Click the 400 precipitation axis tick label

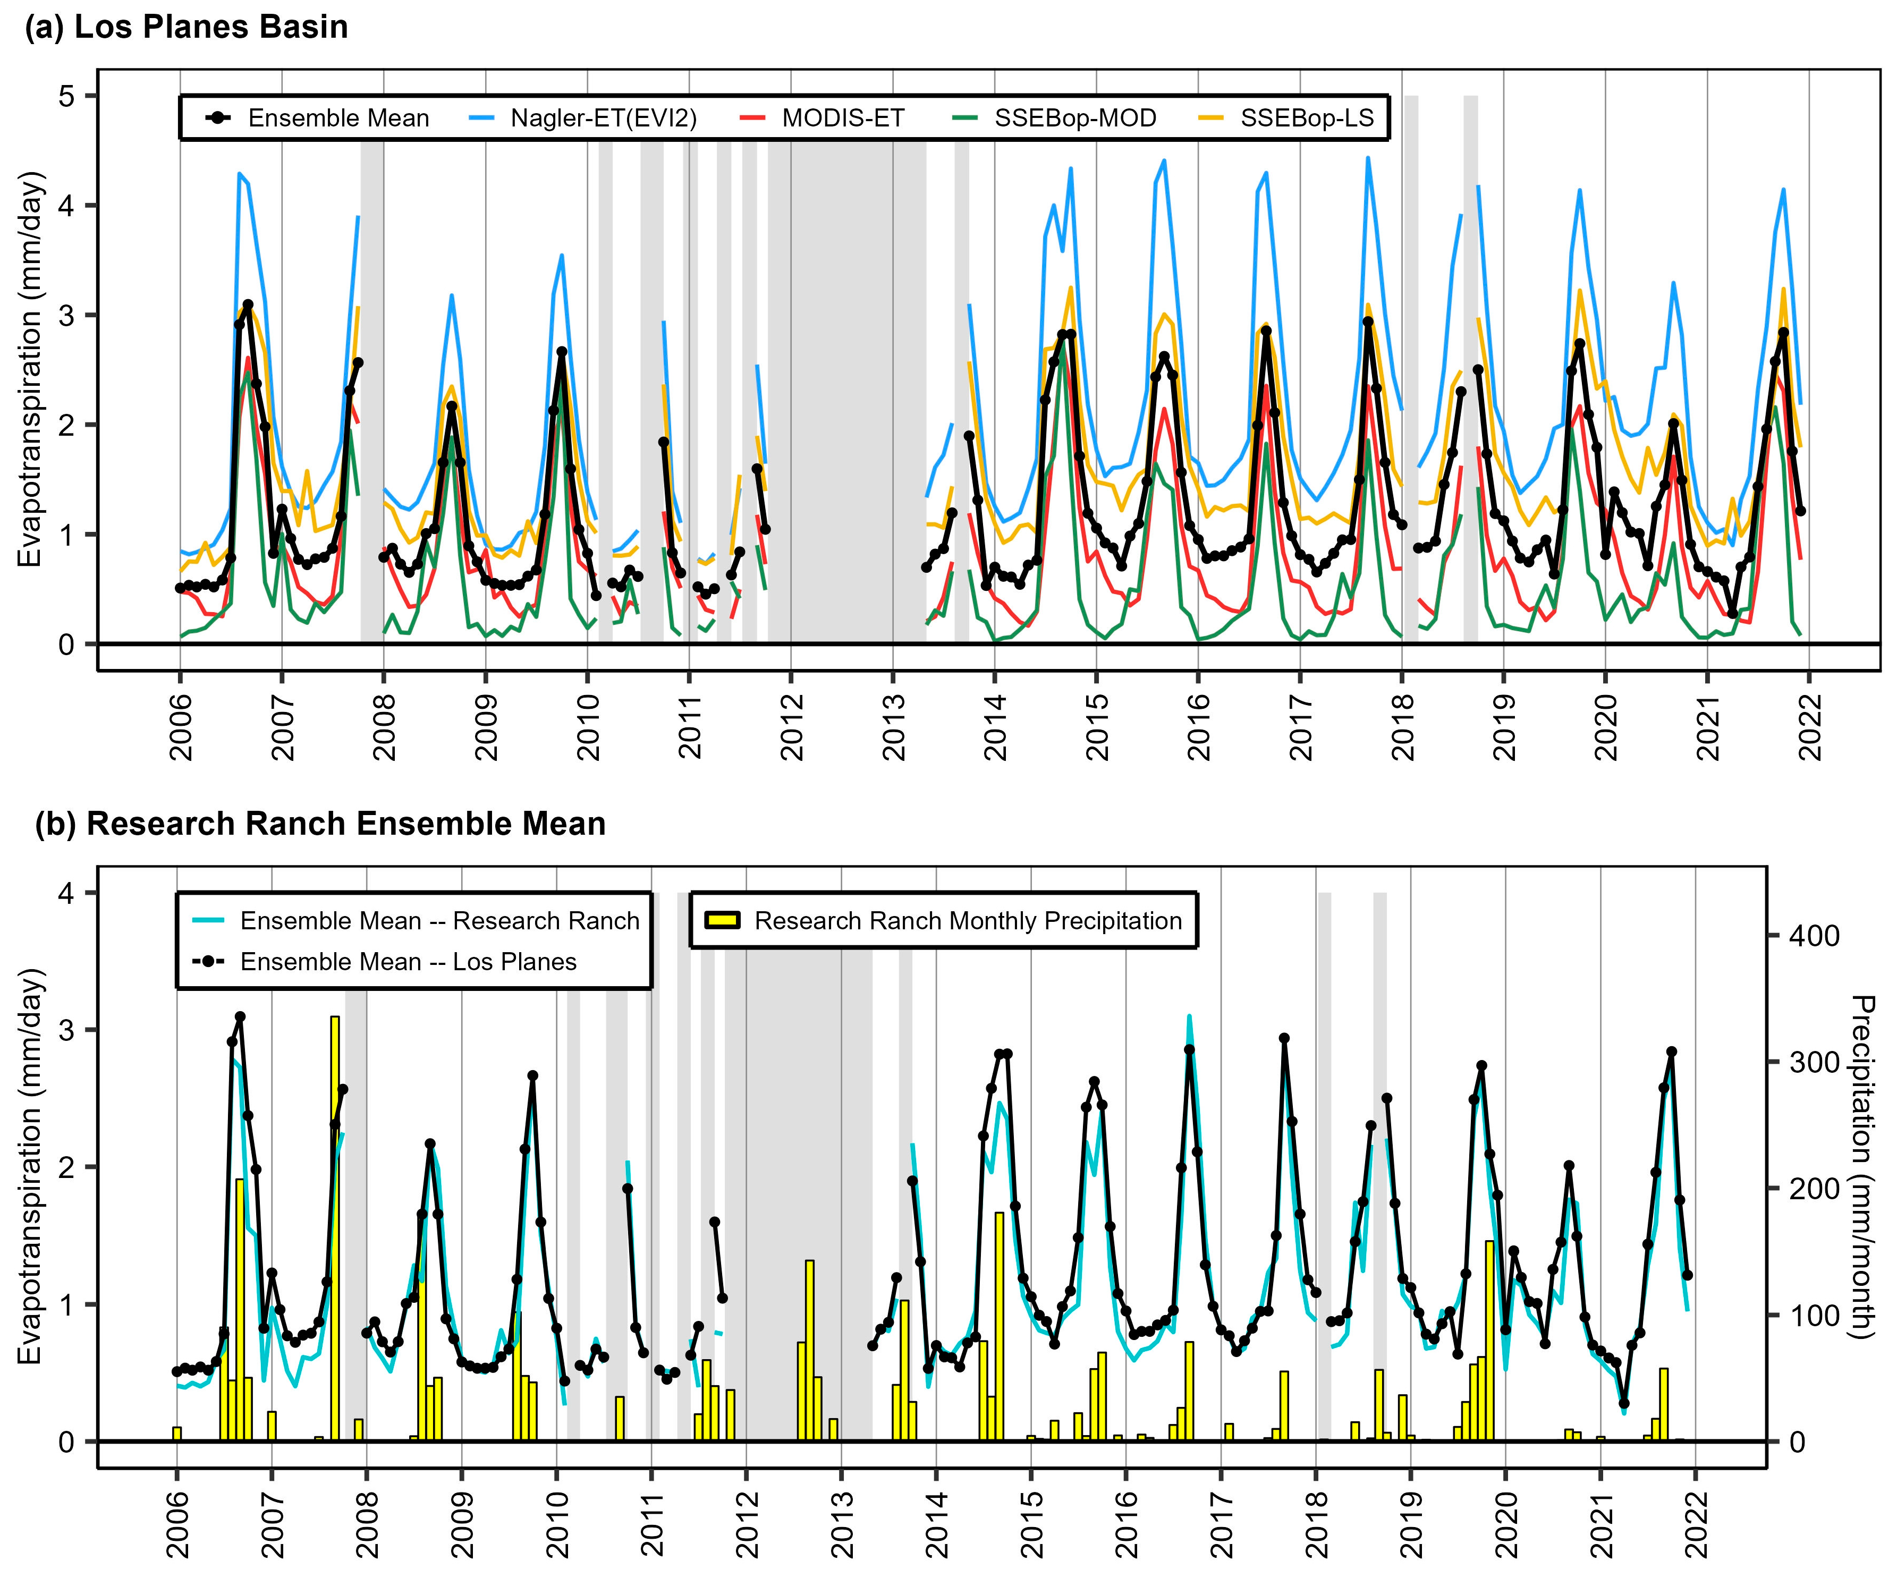(x=1814, y=936)
